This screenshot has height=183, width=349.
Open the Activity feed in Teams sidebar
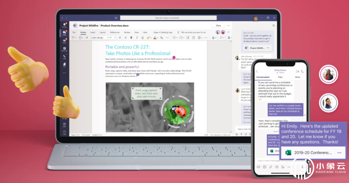pyautogui.click(x=64, y=25)
